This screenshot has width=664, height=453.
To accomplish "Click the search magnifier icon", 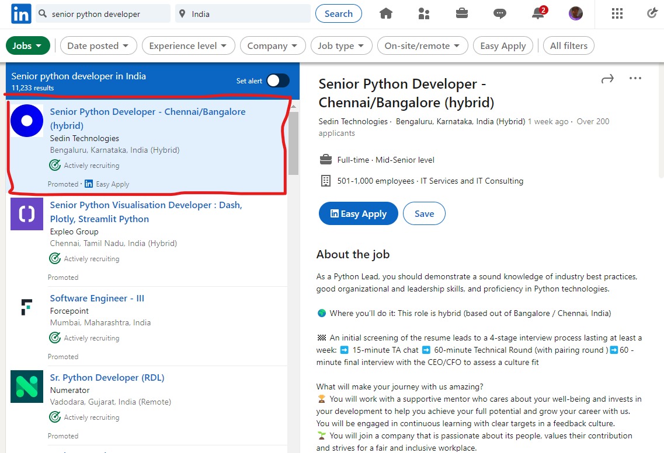I will click(x=43, y=13).
